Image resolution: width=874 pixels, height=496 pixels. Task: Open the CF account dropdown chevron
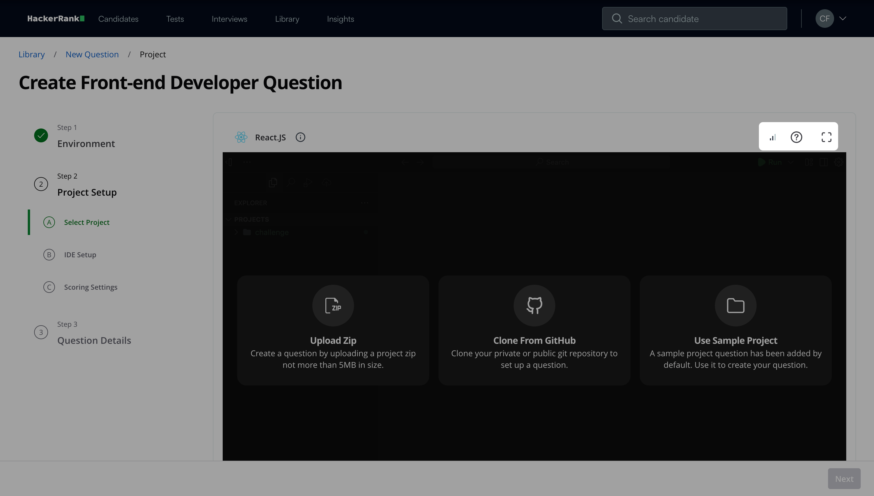click(843, 19)
